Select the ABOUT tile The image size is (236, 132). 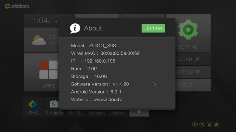tap(193, 85)
